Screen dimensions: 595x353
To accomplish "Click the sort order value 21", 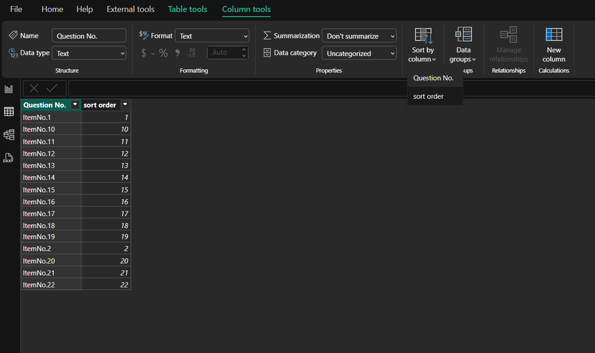I will 106,273.
